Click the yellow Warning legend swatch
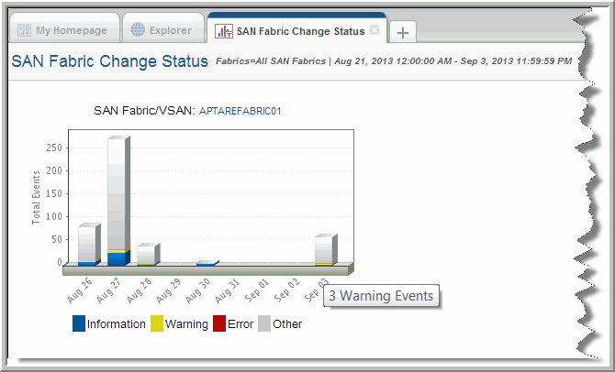Screen dimensions: 615x372 coord(157,323)
